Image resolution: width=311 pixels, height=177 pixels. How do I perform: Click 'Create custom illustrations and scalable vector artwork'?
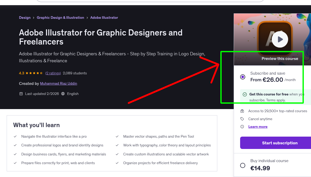coord(166,154)
